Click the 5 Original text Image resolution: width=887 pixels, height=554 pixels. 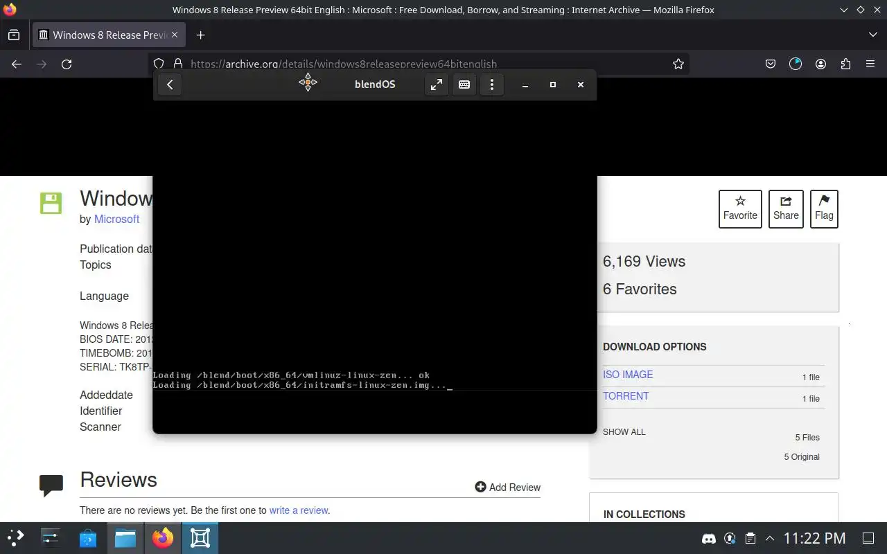tap(802, 457)
